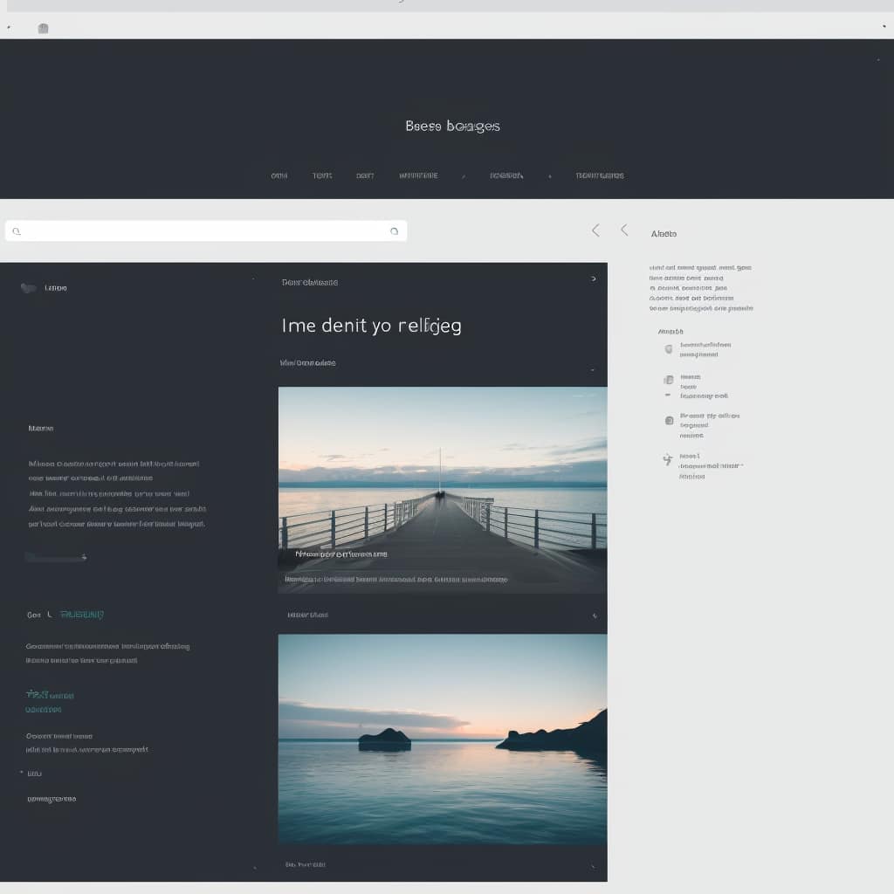
Task: Click the small icon in the top-left browser toolbar
Action: tap(43, 29)
